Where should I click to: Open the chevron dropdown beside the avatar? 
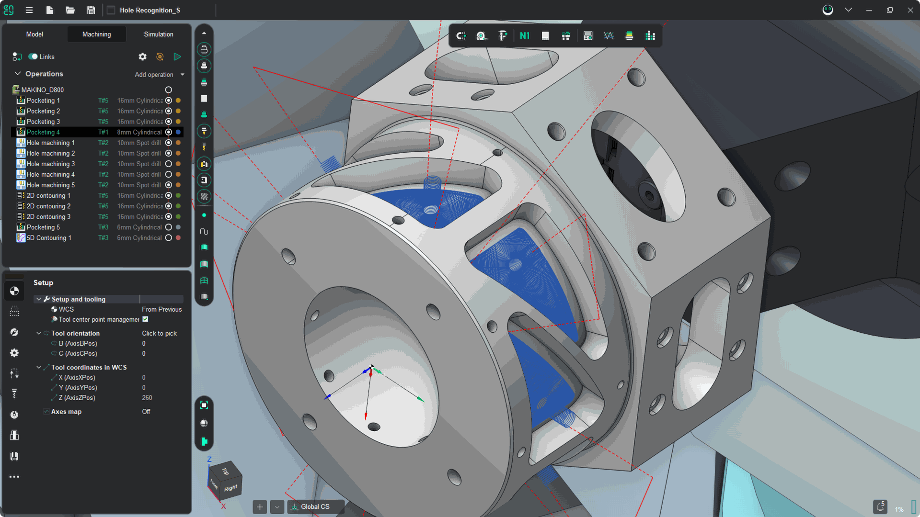pyautogui.click(x=848, y=10)
